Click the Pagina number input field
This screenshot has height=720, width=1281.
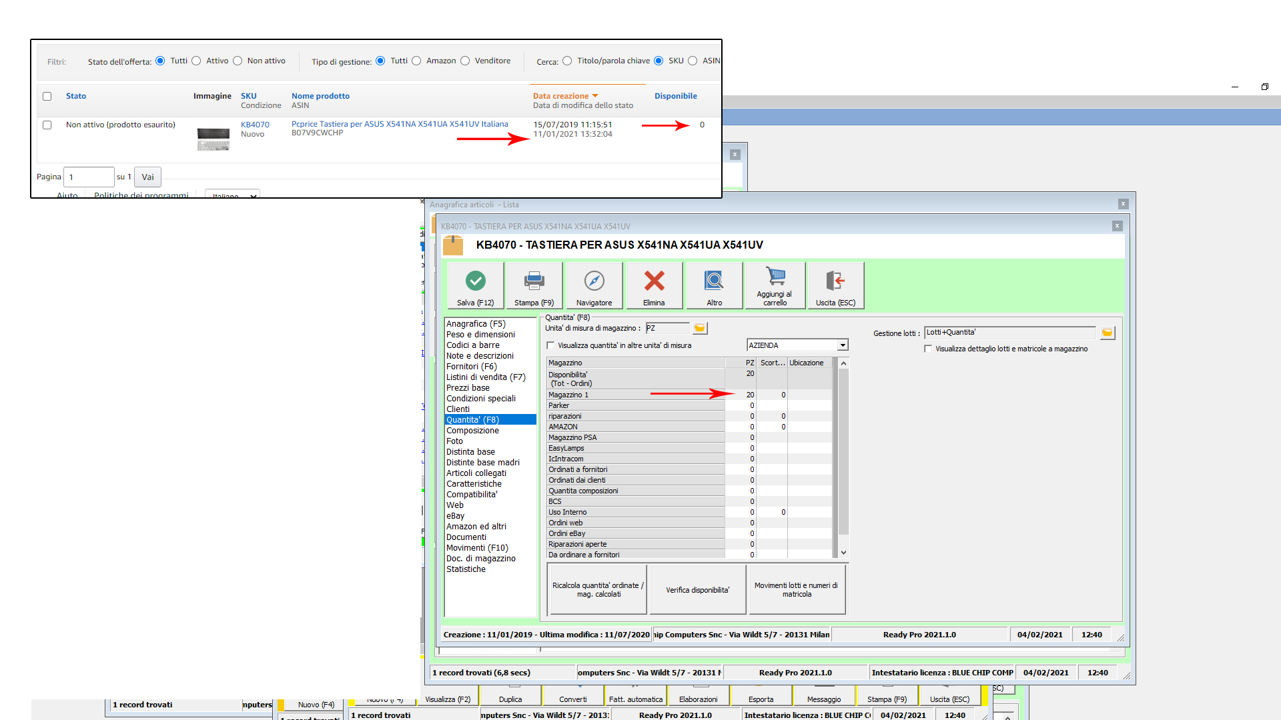pyautogui.click(x=89, y=177)
